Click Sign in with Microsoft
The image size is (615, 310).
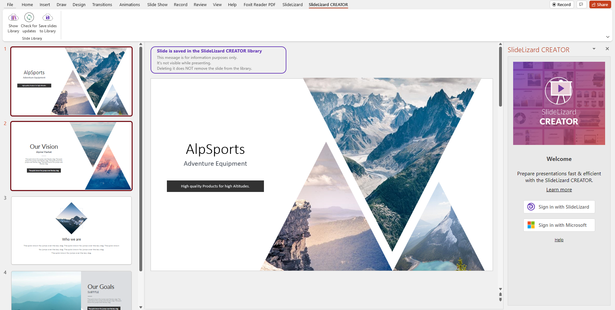(559, 225)
